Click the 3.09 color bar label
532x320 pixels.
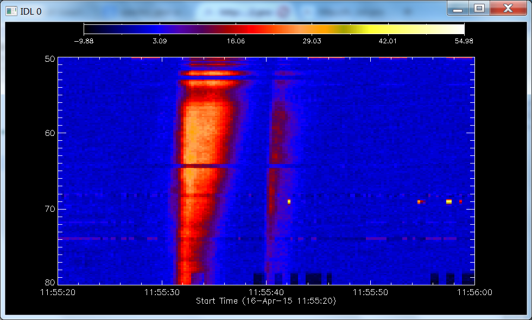(x=160, y=41)
